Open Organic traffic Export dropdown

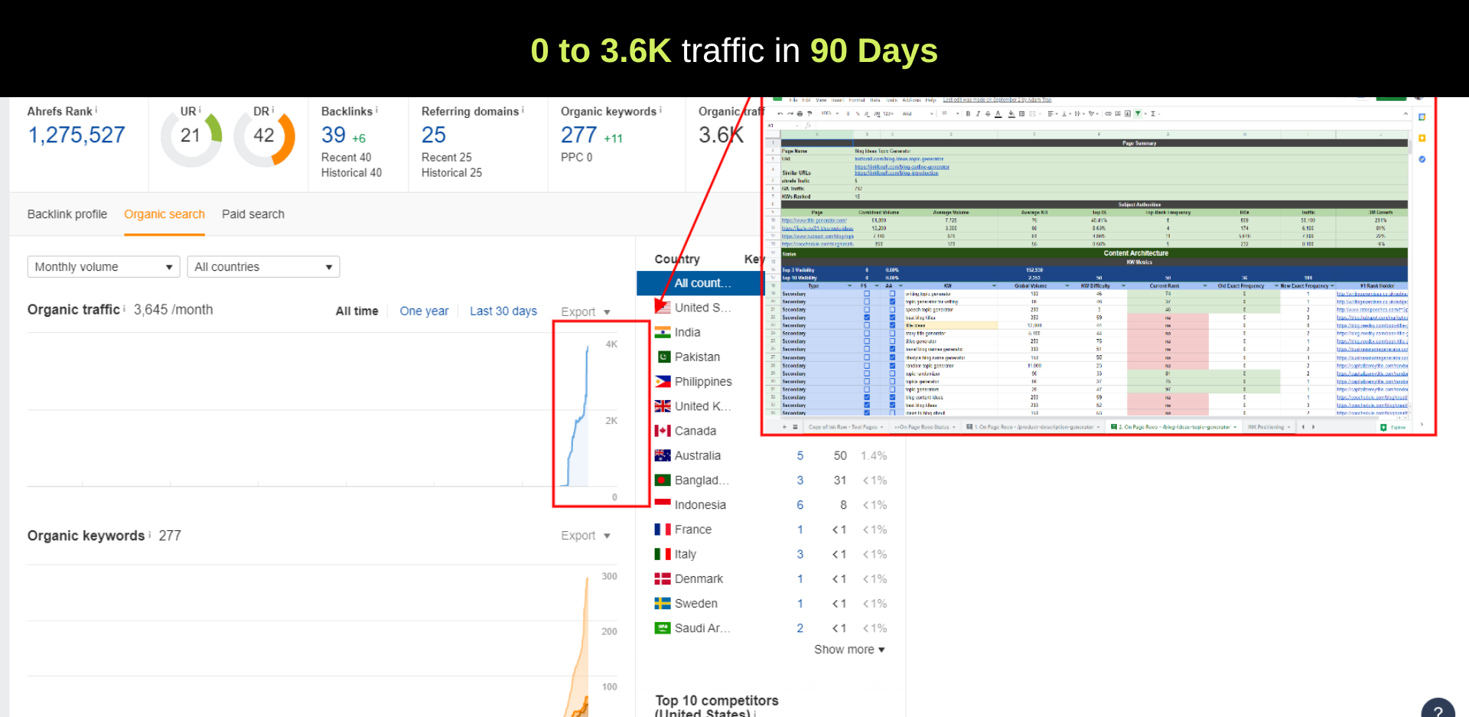[585, 311]
